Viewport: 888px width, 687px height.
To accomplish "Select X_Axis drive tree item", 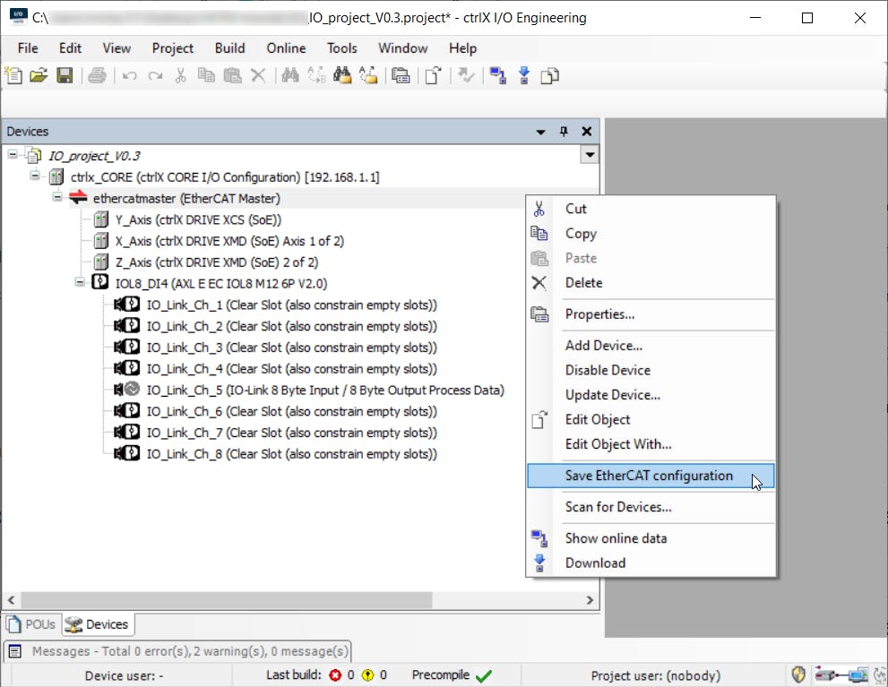I will (x=229, y=241).
